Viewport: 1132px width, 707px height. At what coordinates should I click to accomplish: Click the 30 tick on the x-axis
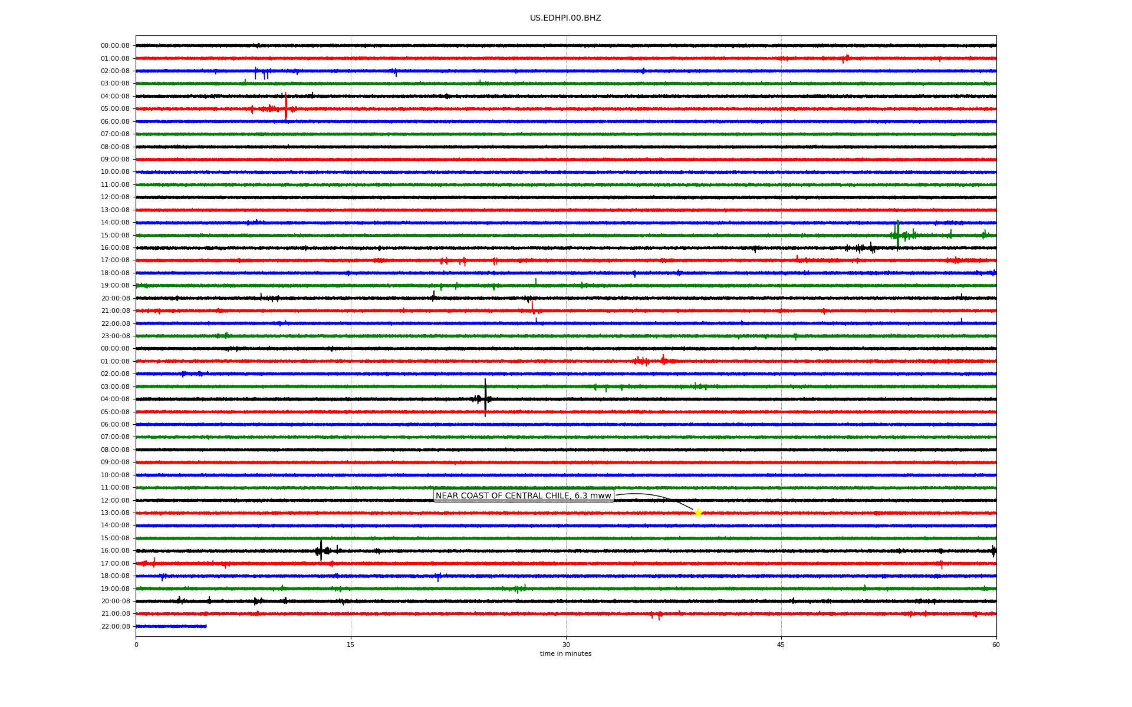tap(566, 645)
